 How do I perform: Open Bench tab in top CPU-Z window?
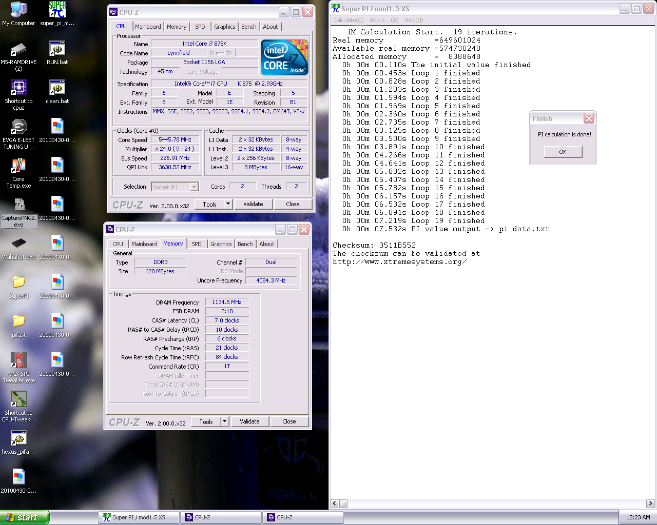click(249, 27)
